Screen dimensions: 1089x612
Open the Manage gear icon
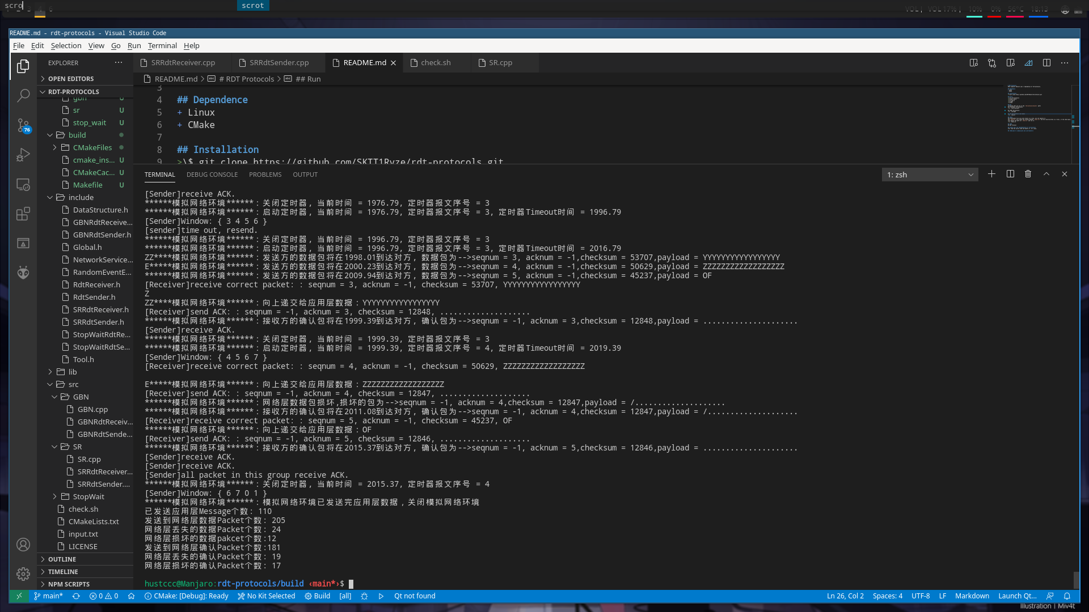(x=23, y=574)
